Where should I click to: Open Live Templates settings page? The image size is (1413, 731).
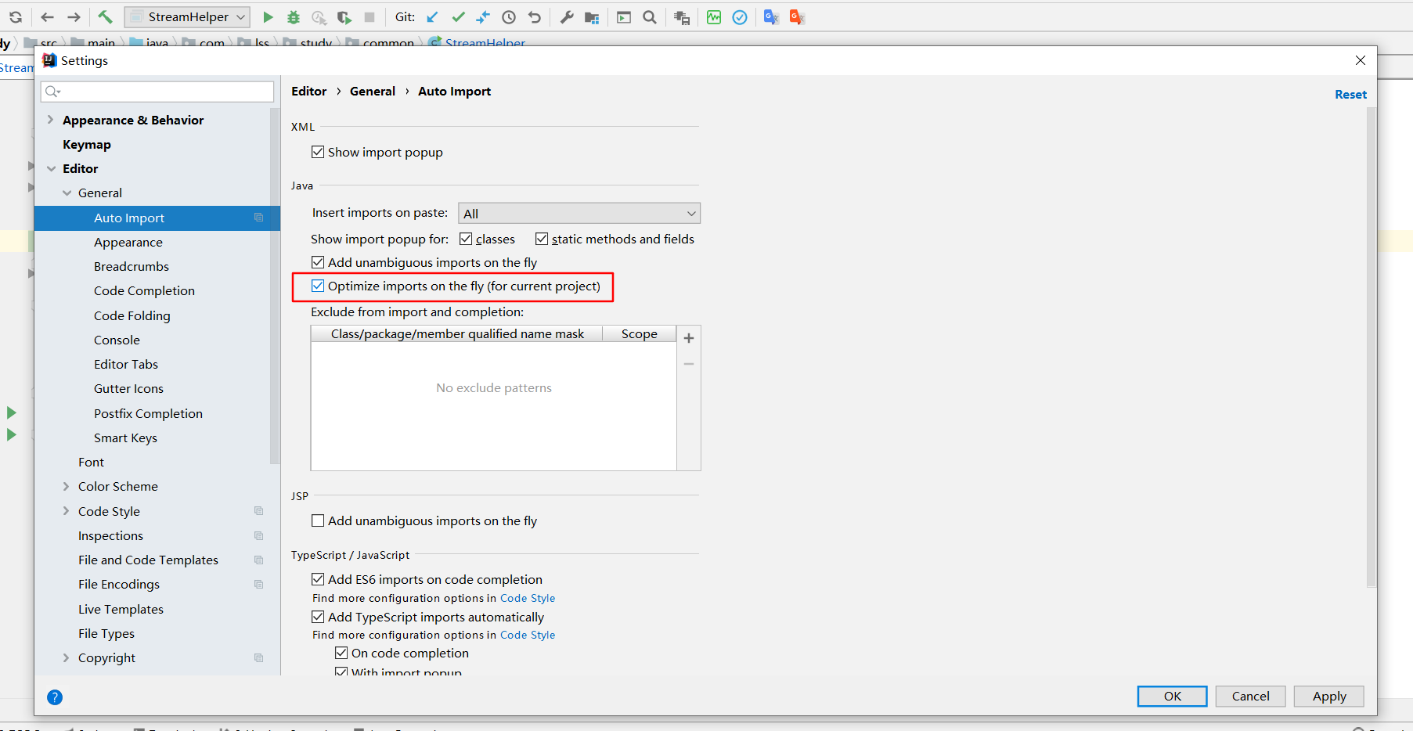click(121, 609)
